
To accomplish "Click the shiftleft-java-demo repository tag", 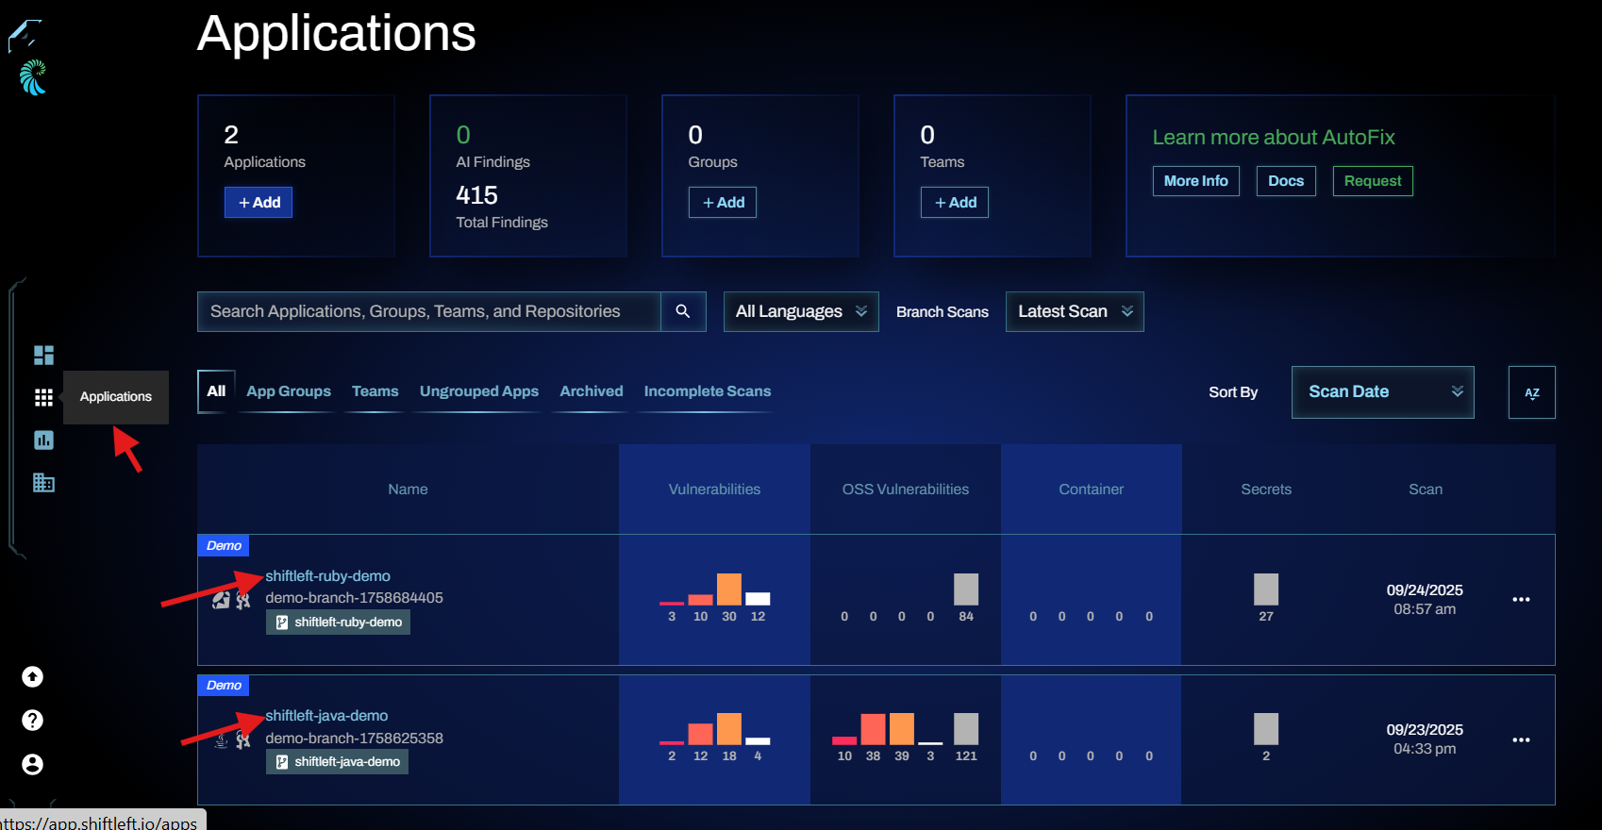I will [x=337, y=762].
